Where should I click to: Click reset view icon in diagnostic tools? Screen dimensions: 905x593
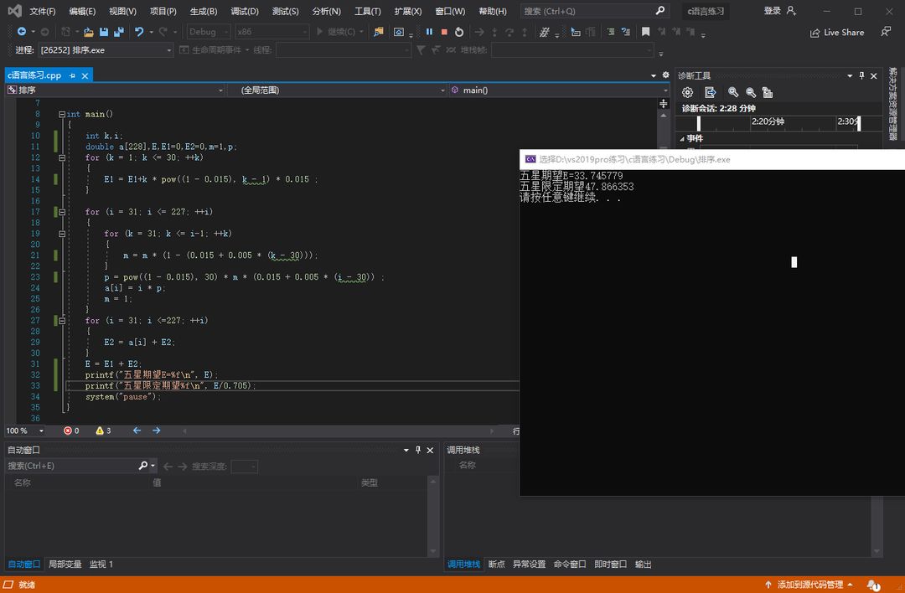(767, 92)
